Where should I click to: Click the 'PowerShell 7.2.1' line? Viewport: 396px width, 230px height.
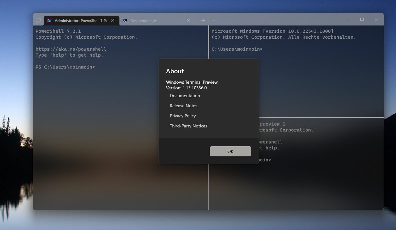pos(58,31)
